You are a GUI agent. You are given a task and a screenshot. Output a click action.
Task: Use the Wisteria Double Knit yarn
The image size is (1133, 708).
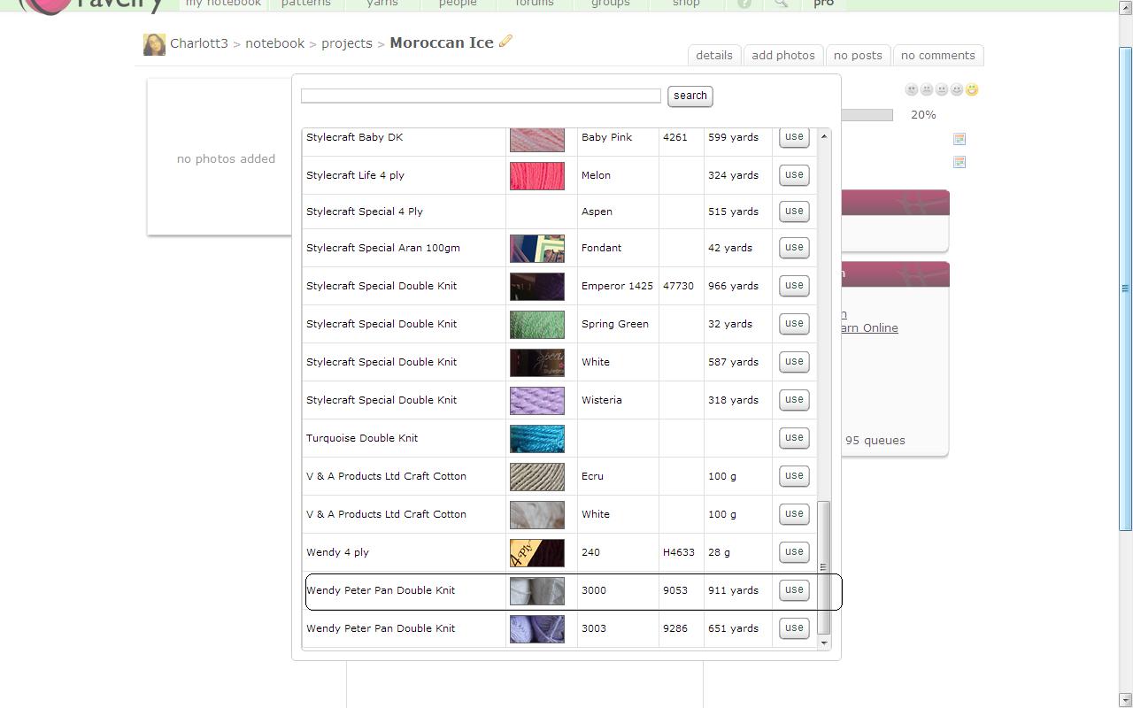pyautogui.click(x=794, y=399)
